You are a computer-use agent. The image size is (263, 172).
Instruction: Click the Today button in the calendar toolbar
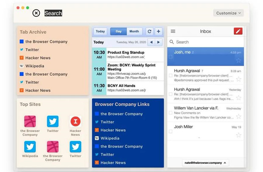(x=100, y=31)
